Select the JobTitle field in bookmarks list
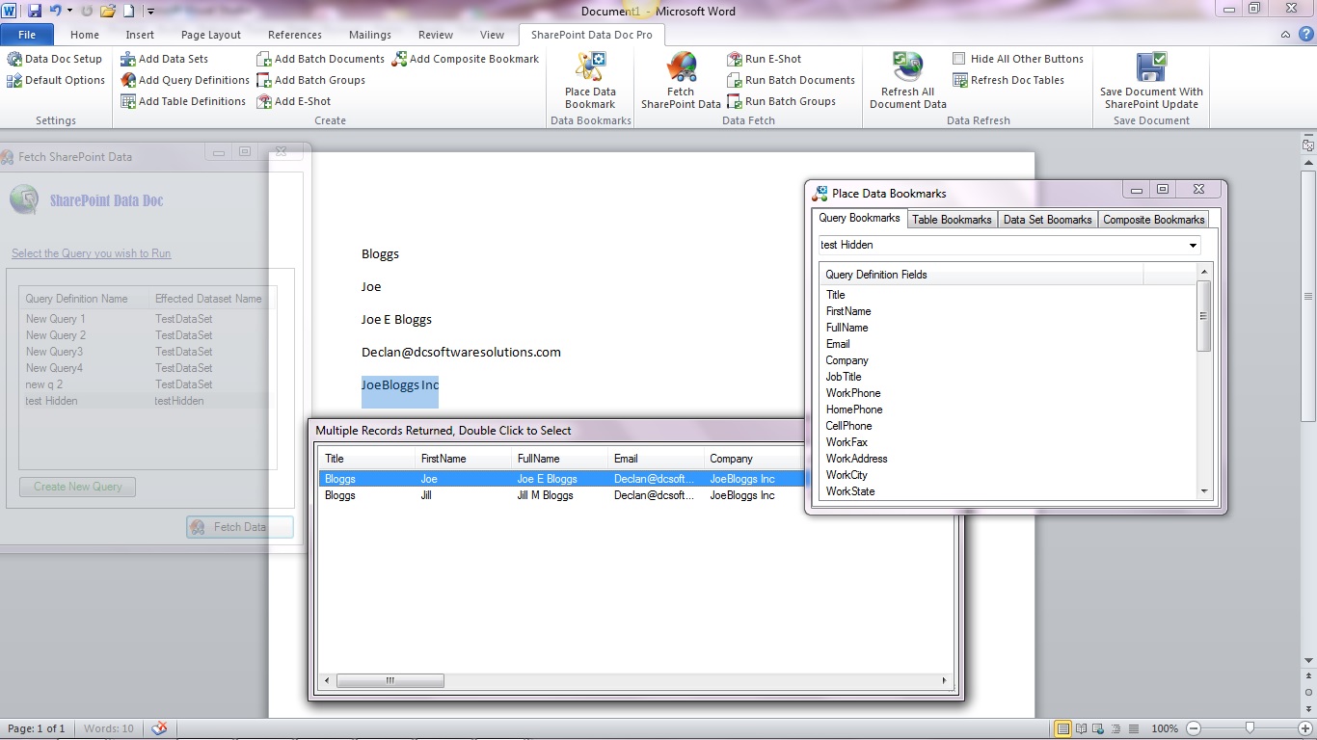Screen dimensions: 1317x740 pyautogui.click(x=844, y=377)
